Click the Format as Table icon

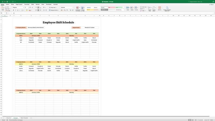(82, 8)
